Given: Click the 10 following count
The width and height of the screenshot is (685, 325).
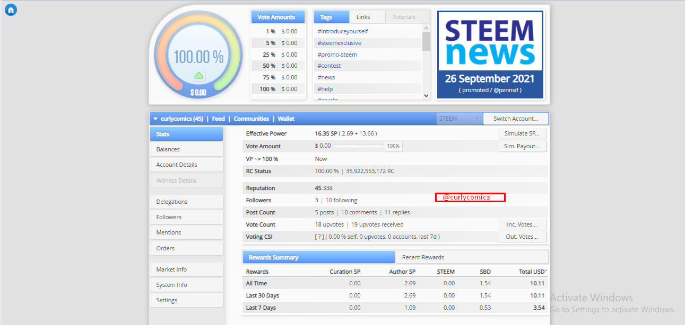Looking at the screenshot, I should pos(341,200).
